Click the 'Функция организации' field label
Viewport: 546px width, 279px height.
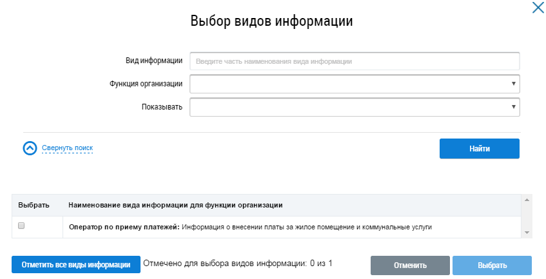click(x=146, y=84)
